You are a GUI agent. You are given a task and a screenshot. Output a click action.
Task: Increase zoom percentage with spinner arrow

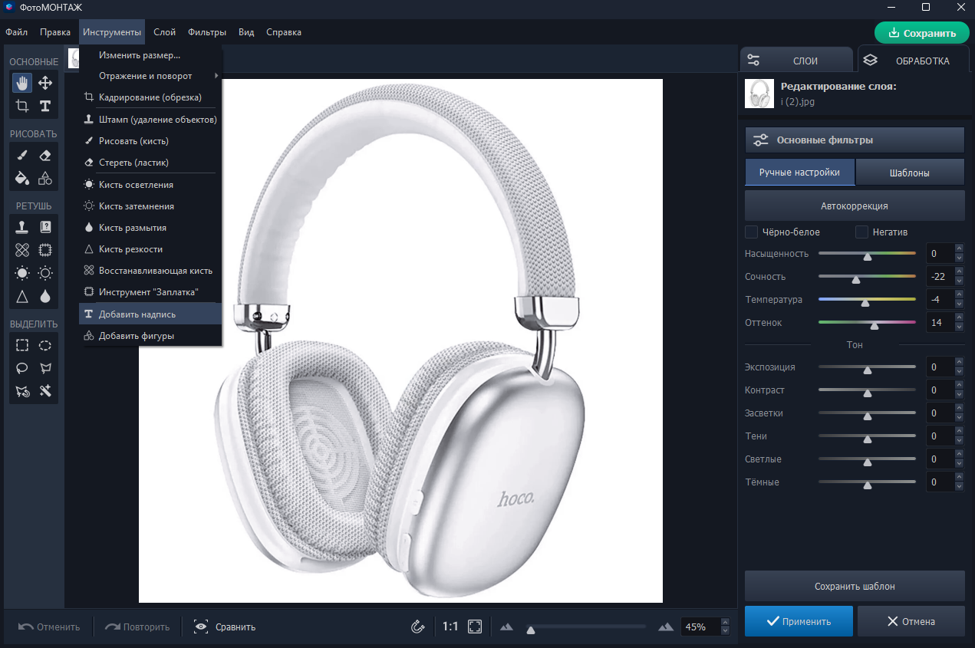(x=726, y=623)
